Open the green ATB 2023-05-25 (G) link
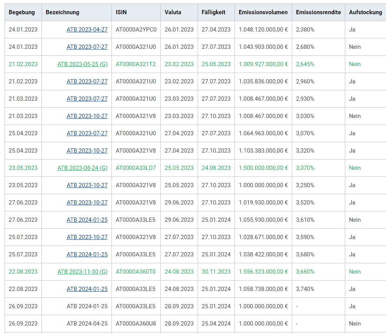 [x=82, y=64]
